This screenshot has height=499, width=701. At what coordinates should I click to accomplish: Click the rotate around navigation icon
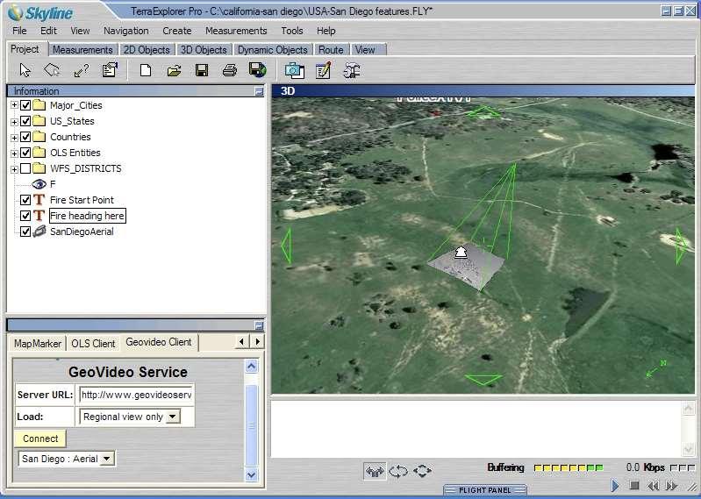[398, 471]
